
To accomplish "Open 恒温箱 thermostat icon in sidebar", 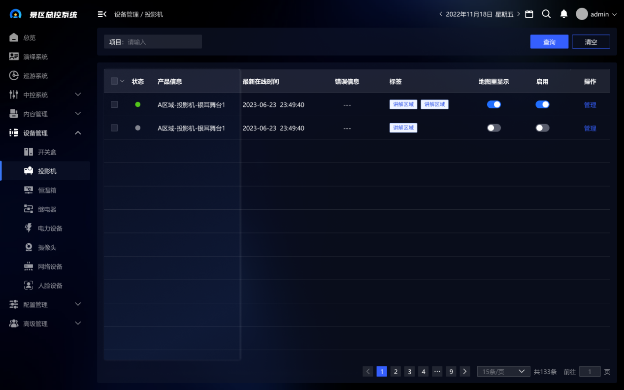I will pyautogui.click(x=29, y=190).
